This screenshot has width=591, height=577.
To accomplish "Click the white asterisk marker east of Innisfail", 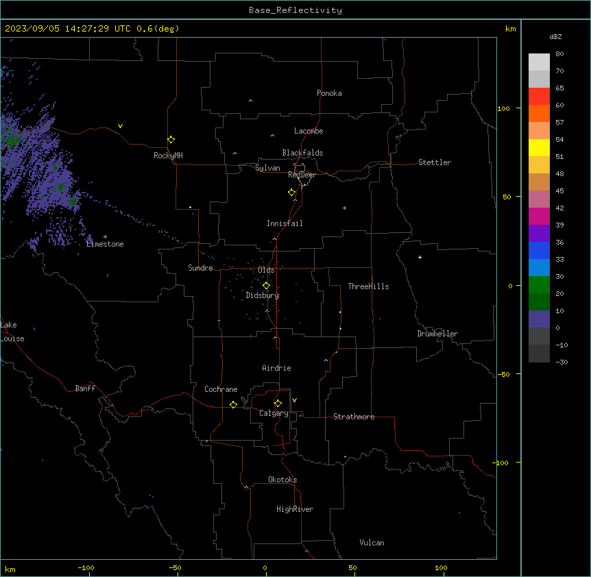I will coord(344,208).
